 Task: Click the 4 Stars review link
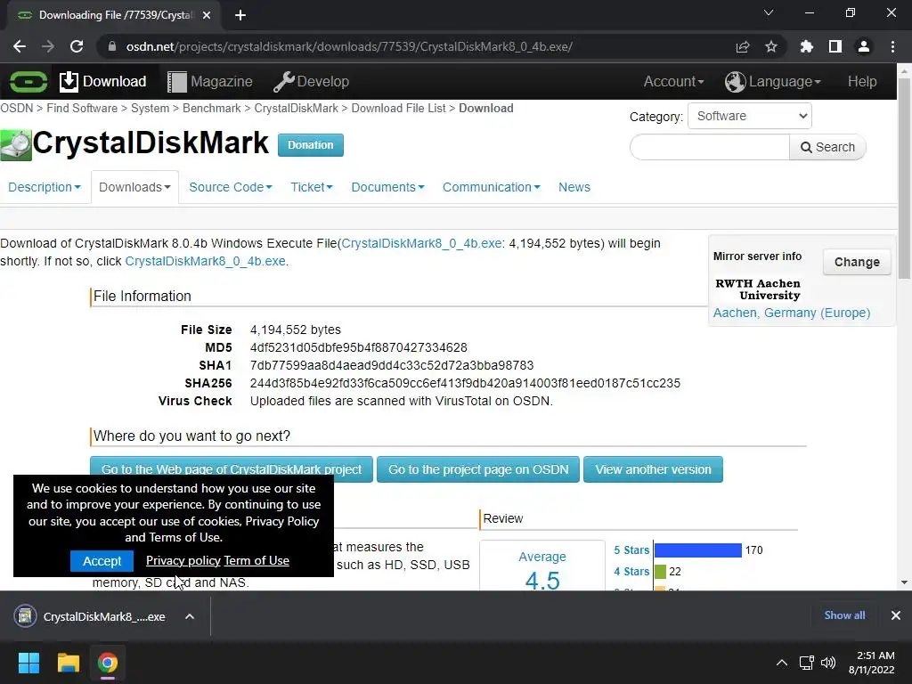631,572
